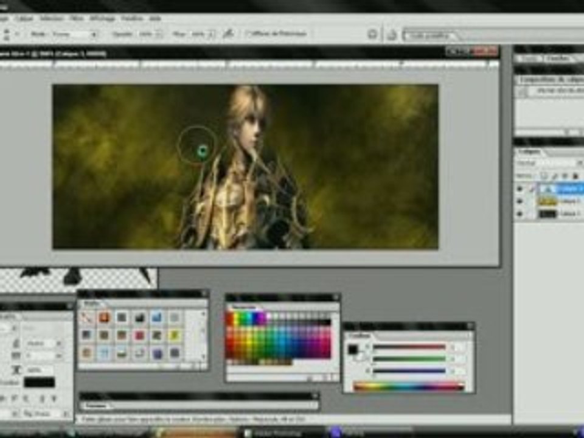Screen dimensions: 584x438
Task: Open the Calque menu
Action: click(x=24, y=18)
